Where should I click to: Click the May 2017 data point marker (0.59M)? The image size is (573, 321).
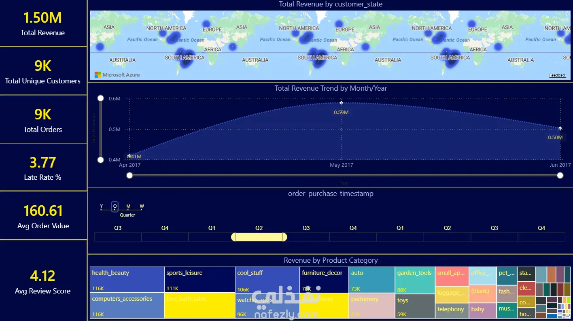(341, 103)
